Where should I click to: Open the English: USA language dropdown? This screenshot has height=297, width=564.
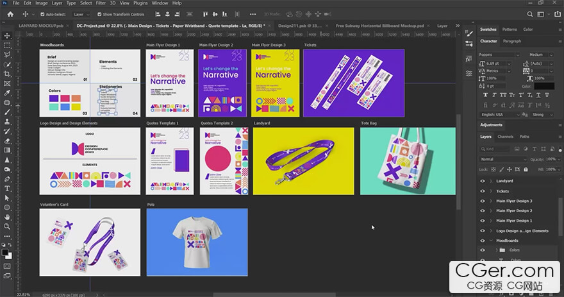click(x=499, y=114)
